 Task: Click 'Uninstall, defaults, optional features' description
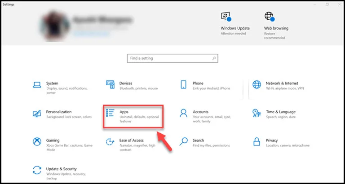click(x=139, y=119)
